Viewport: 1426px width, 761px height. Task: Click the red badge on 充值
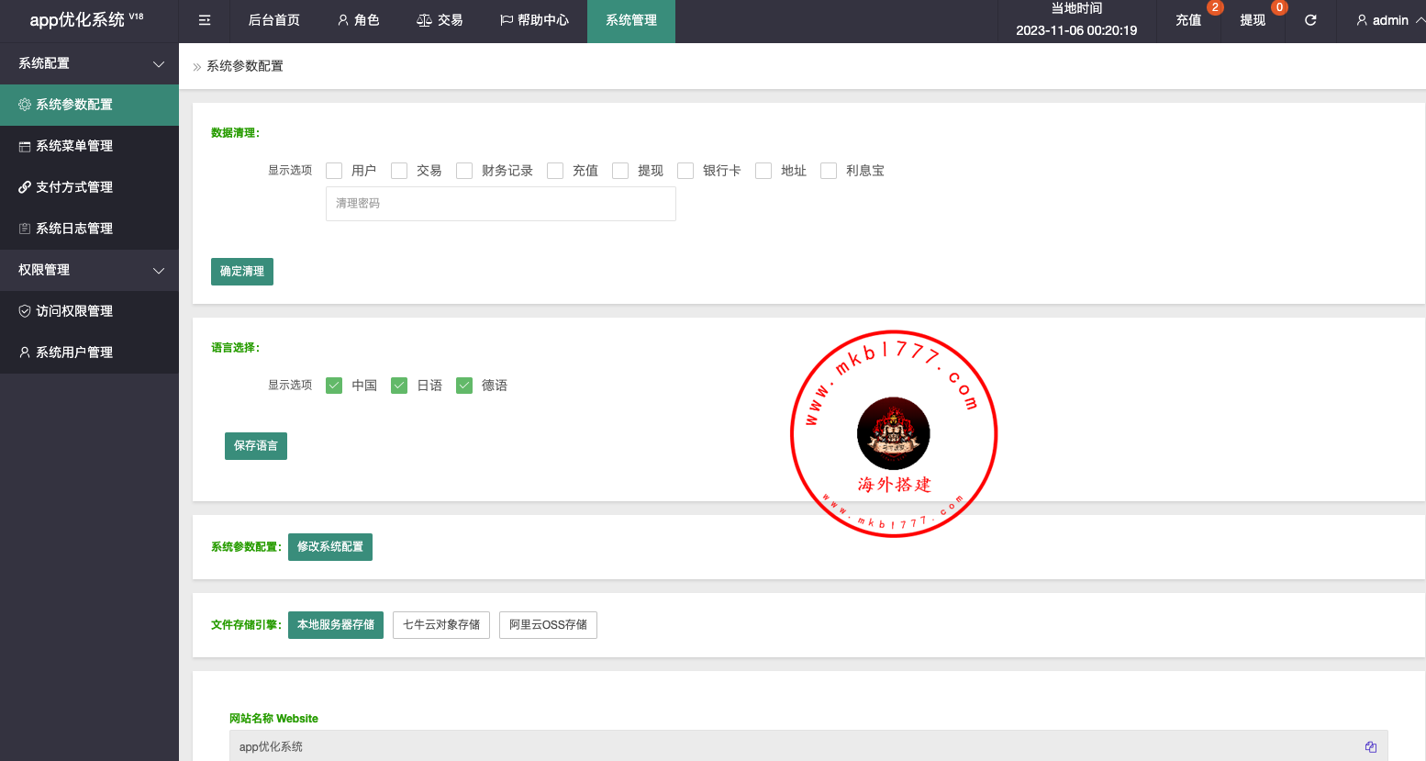pos(1215,7)
